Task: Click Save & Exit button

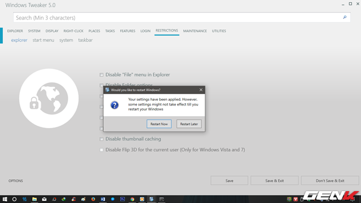Action: coord(275,180)
